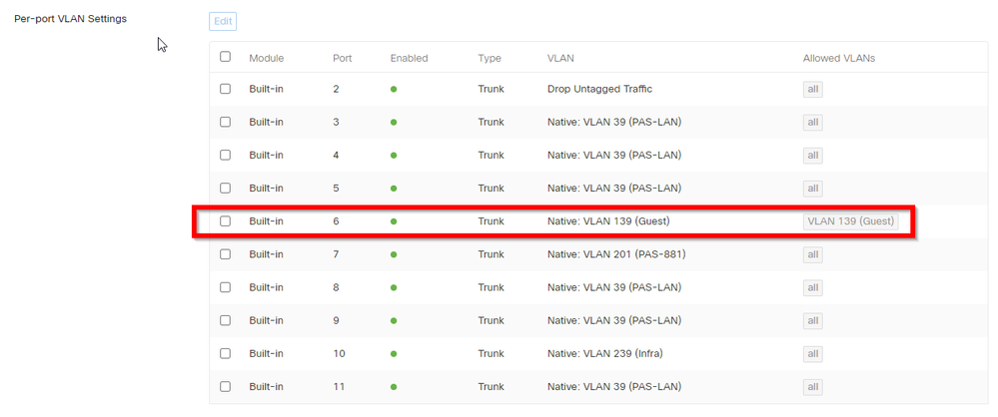Click the 'all' tag in port 7 row
The width and height of the screenshot is (998, 417).
(813, 255)
